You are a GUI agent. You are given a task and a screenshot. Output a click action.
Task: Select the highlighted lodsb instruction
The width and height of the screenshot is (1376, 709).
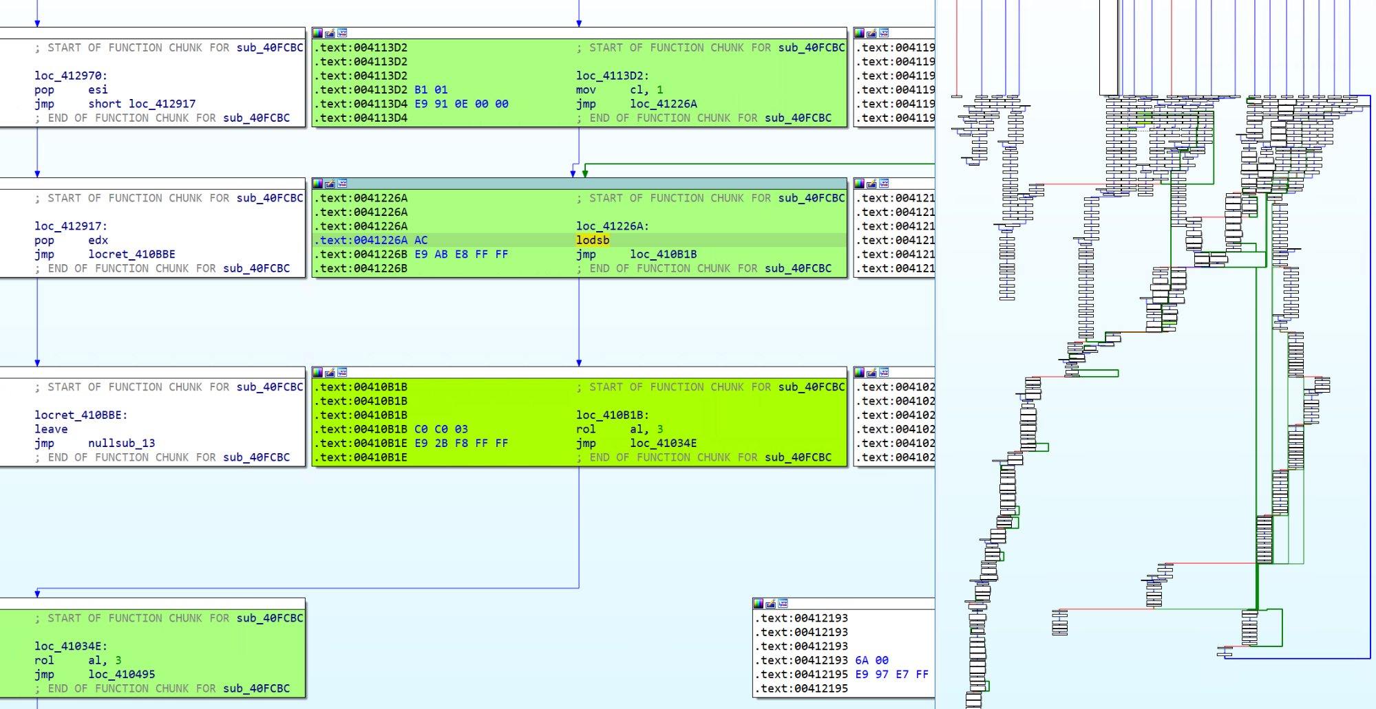tap(593, 240)
